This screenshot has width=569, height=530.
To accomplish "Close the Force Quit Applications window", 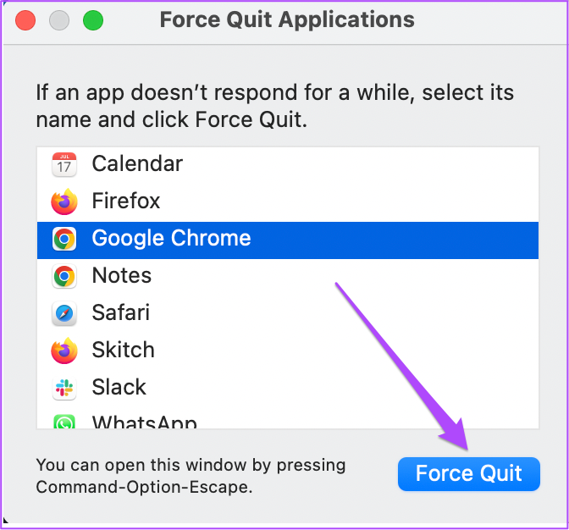I will click(x=25, y=20).
